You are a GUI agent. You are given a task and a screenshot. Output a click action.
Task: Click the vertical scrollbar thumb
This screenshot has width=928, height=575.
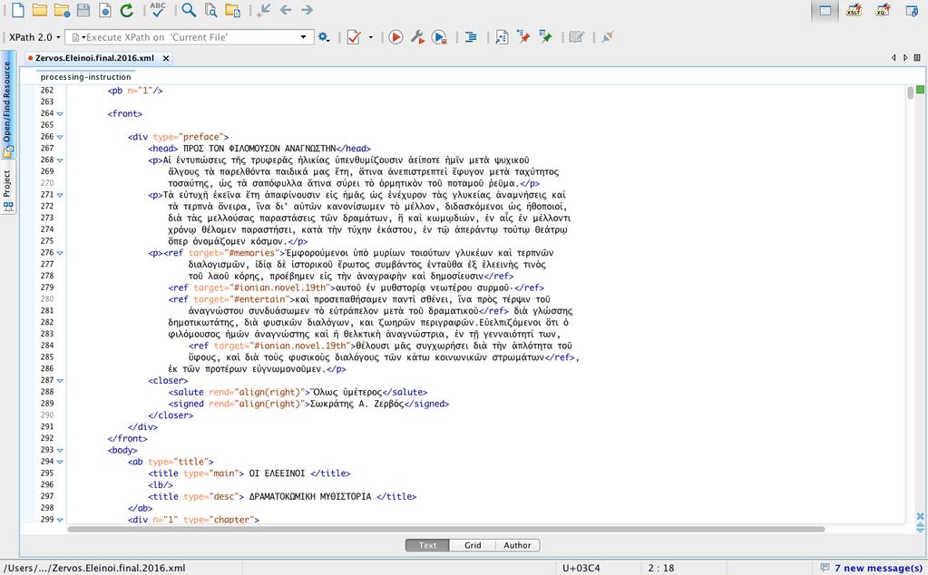pyautogui.click(x=910, y=93)
